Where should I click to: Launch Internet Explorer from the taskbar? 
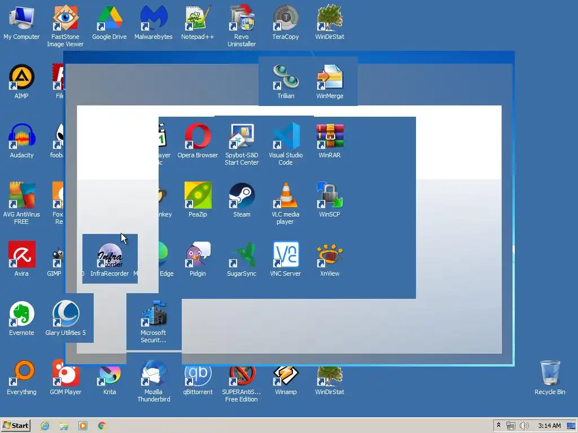(x=45, y=426)
